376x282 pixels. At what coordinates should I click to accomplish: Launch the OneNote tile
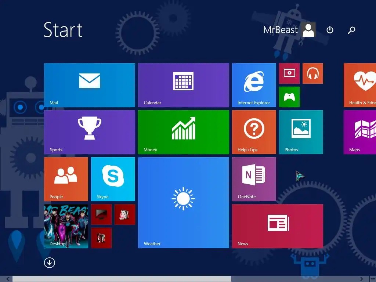[254, 179]
